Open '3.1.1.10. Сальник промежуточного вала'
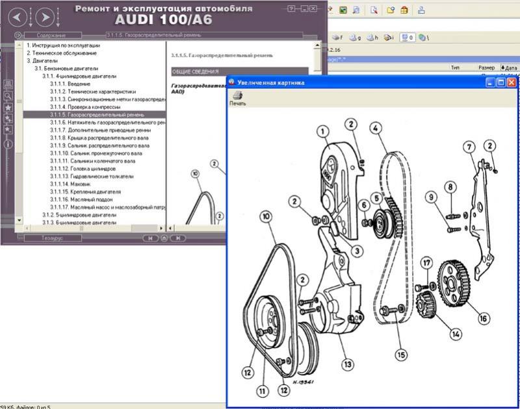 [96, 153]
